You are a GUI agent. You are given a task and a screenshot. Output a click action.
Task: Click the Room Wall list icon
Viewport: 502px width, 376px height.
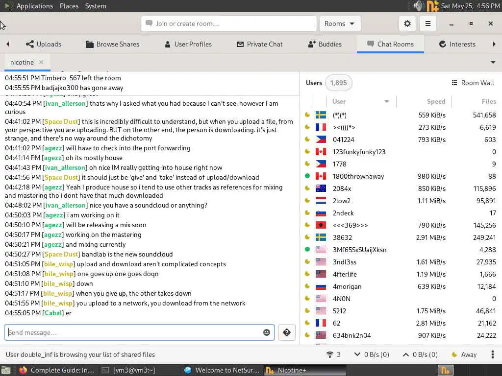pyautogui.click(x=454, y=83)
